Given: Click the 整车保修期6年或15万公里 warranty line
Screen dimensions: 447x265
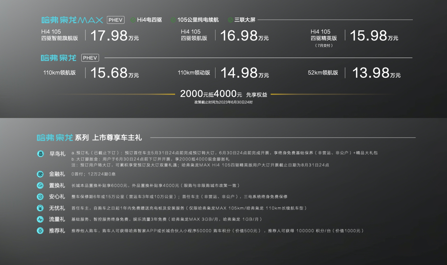Looking at the screenshot, I should coord(179,197).
